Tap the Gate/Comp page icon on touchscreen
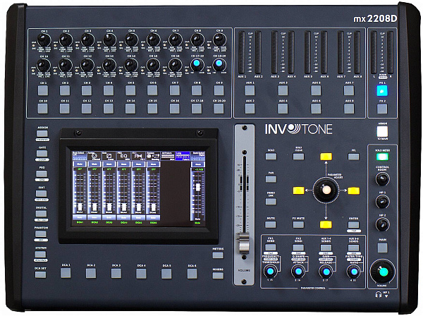423x316 pixels. click(109, 156)
